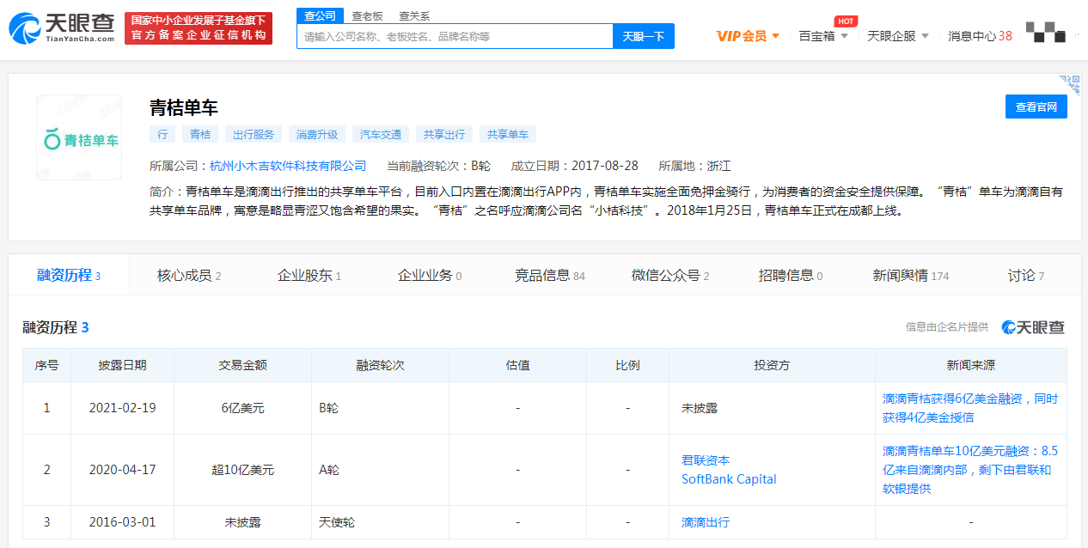Click the 投资方 column header
Image resolution: width=1088 pixels, height=548 pixels.
[x=773, y=365]
